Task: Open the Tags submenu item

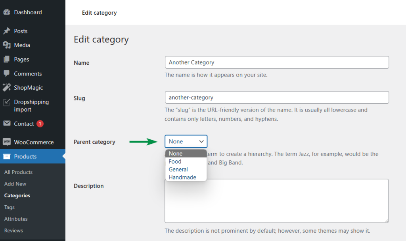Action: 10,207
